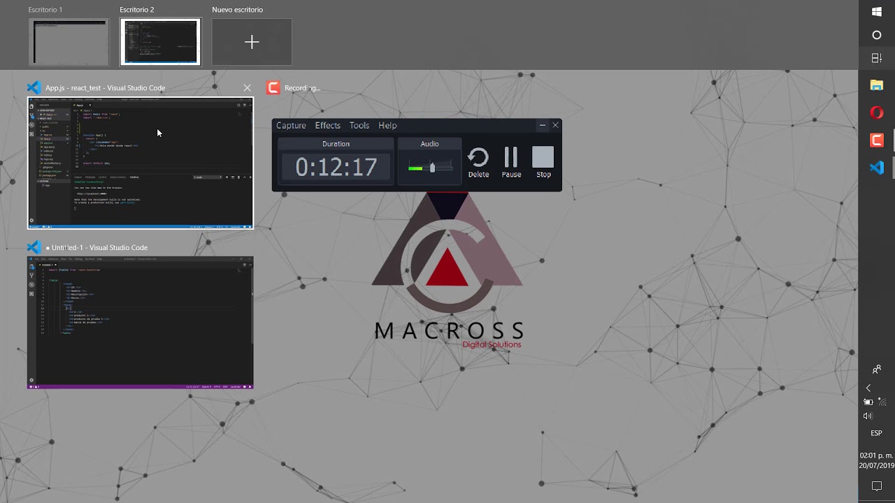
Task: Close the recorder toolbar window
Action: (556, 126)
